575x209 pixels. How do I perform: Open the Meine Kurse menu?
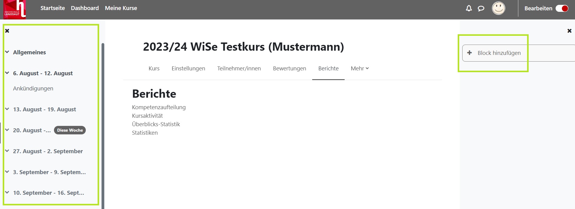121,8
